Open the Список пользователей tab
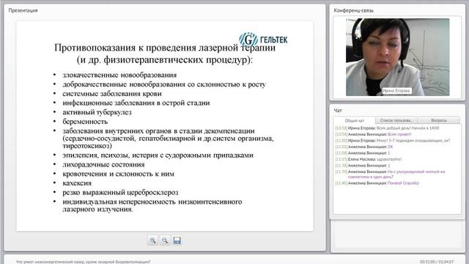This screenshot has height=264, width=469. (x=396, y=120)
